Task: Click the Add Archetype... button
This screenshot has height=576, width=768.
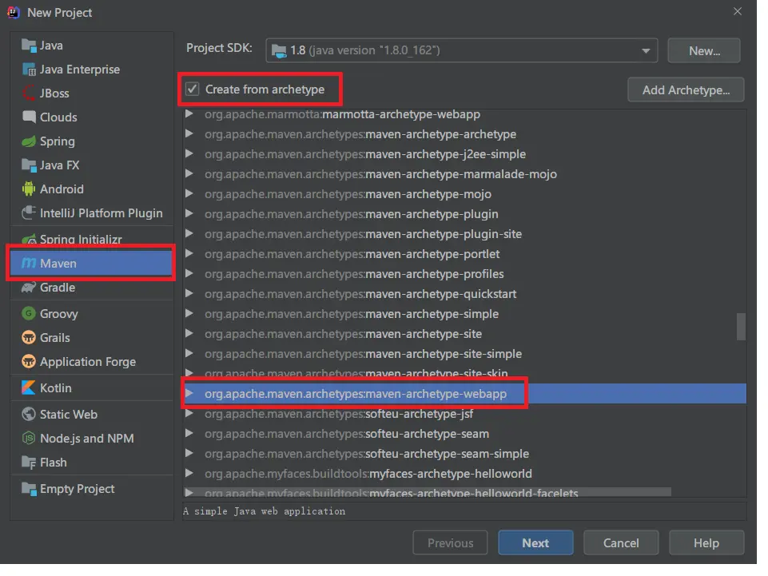Action: coord(687,90)
